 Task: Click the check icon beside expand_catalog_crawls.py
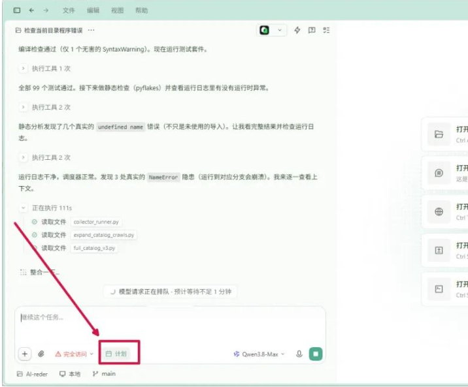tap(35, 235)
